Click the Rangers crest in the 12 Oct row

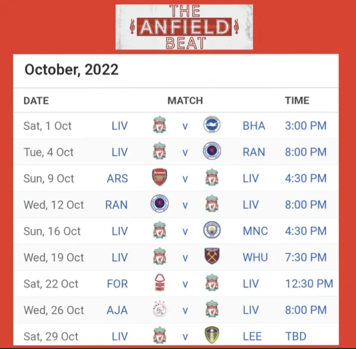pos(160,204)
